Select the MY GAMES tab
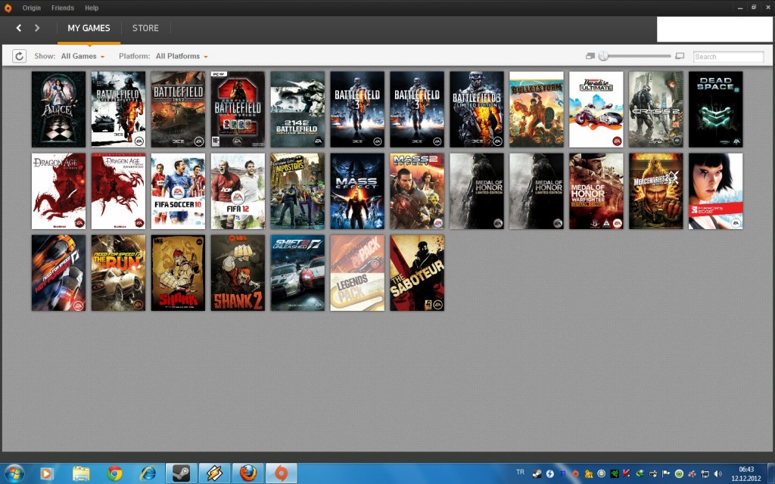The height and width of the screenshot is (484, 775). pos(89,28)
